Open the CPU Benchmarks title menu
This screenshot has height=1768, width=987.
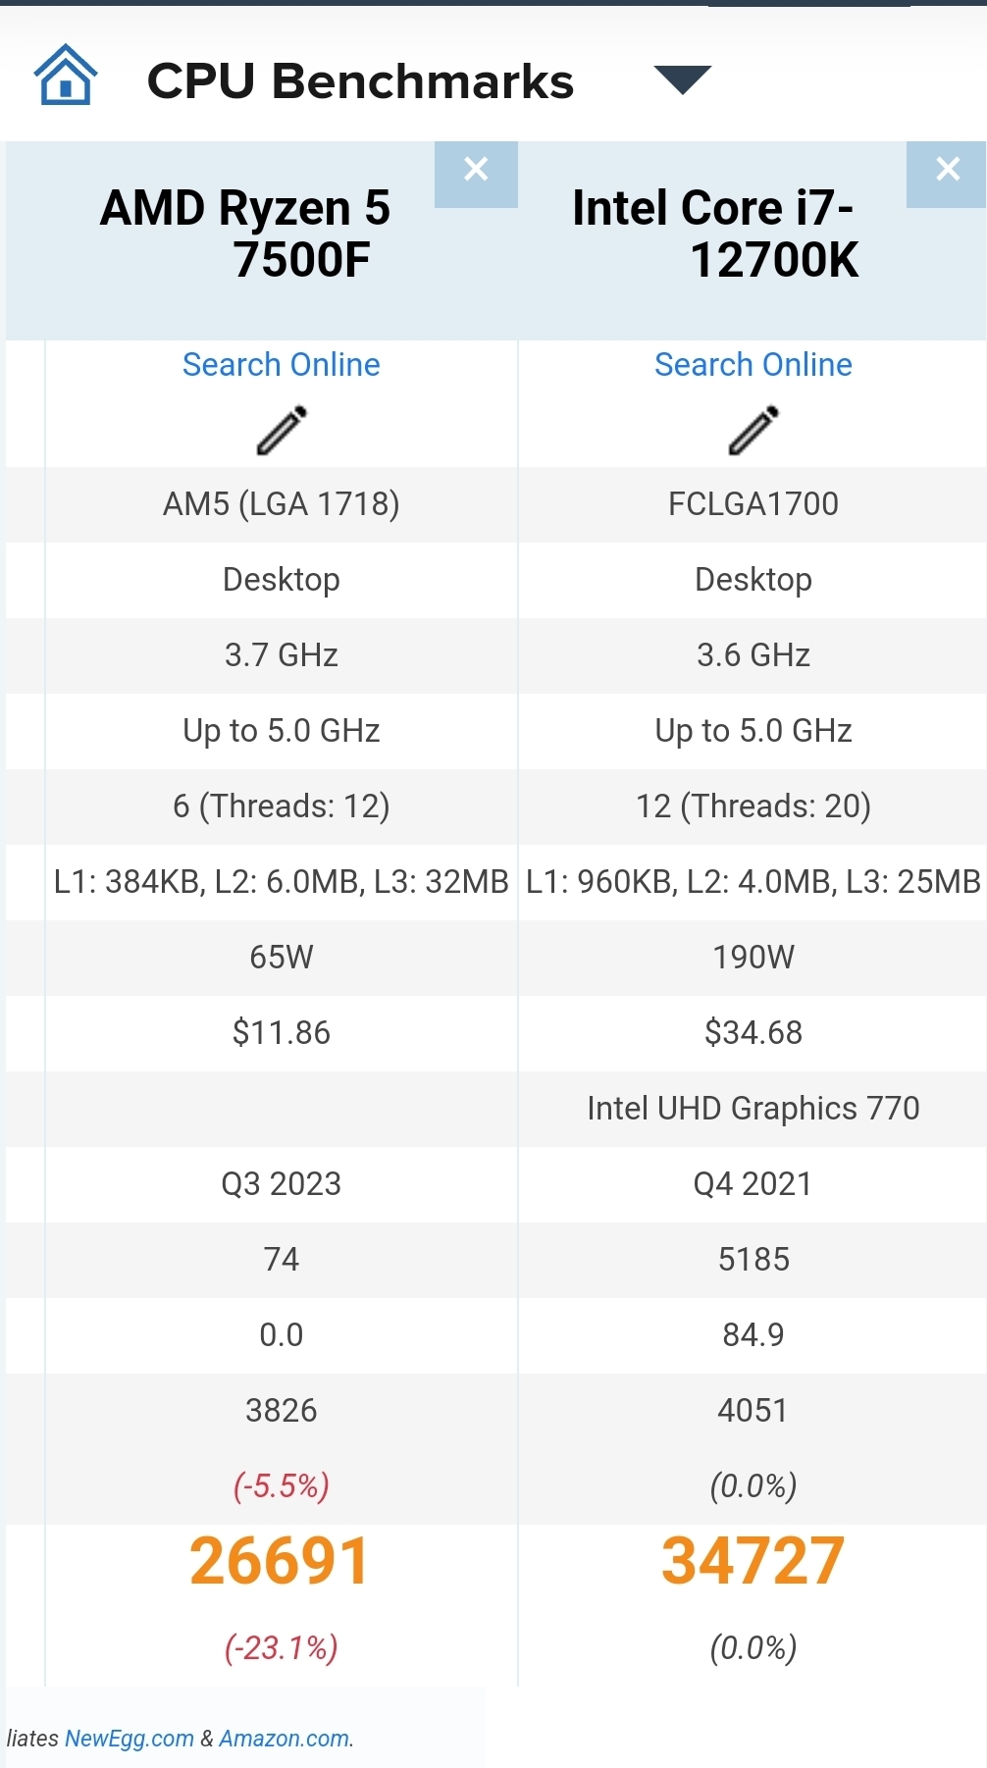(360, 81)
